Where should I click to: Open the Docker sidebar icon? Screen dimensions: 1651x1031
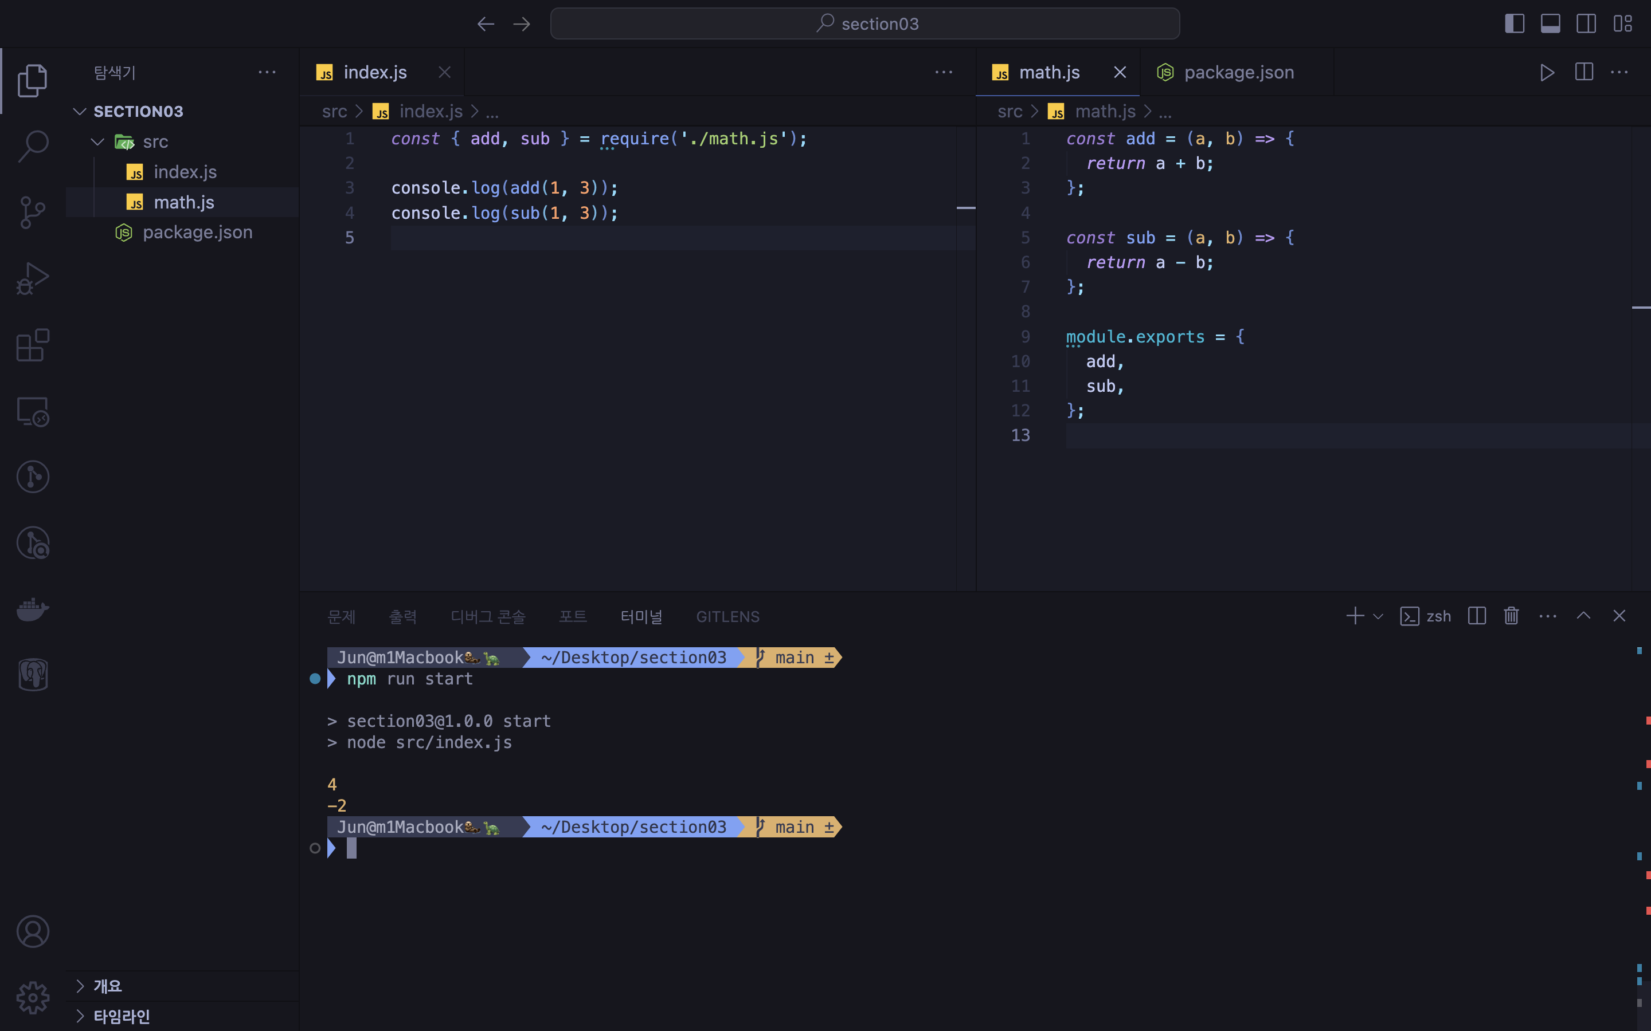click(x=33, y=609)
